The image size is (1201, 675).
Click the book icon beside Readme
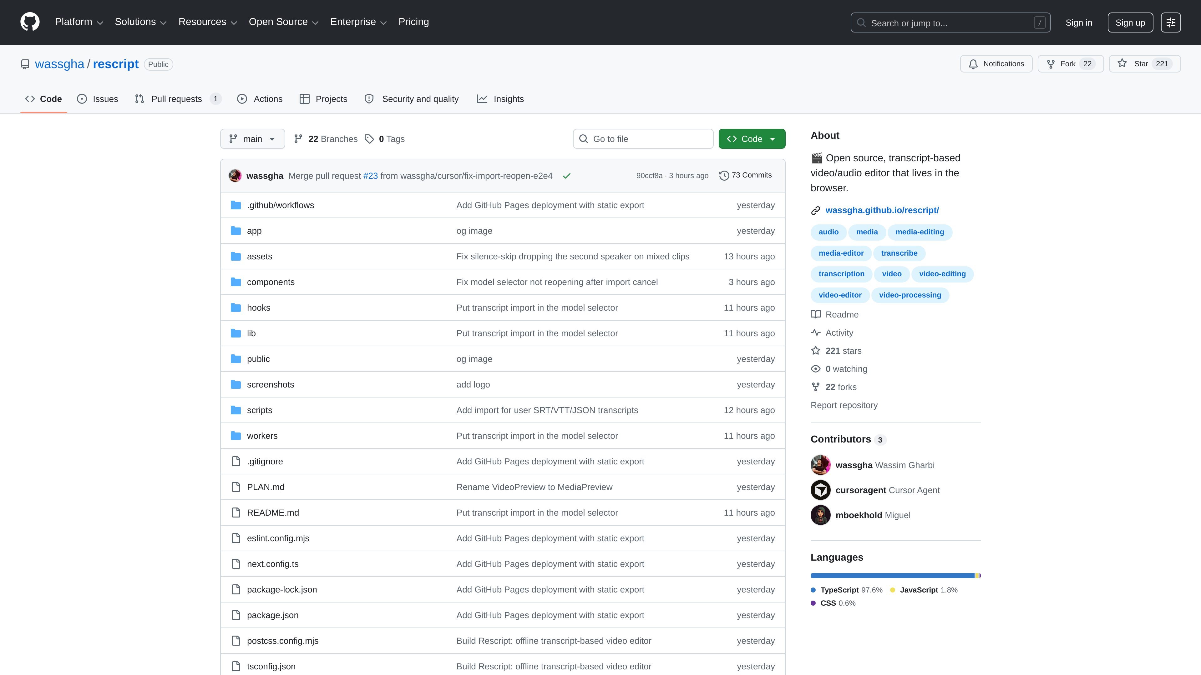[x=815, y=314]
